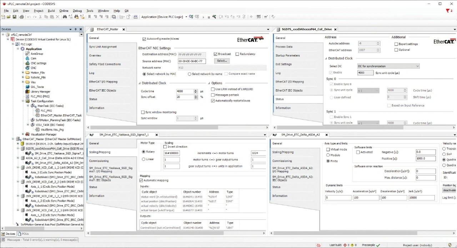This screenshot has height=248, width=457.
Task: Open the Find binoculars icon
Action: click(x=65, y=17)
